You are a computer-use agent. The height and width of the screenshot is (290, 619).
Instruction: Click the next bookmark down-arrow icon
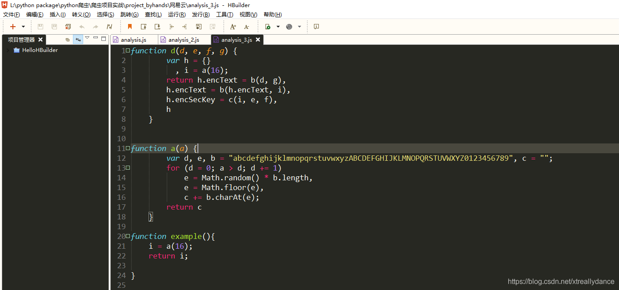157,27
